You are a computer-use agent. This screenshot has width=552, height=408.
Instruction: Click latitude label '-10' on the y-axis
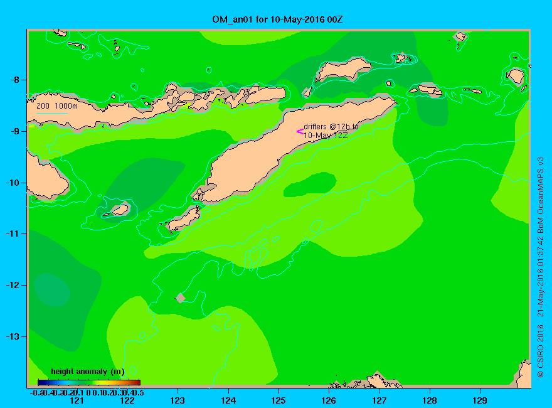[13, 183]
